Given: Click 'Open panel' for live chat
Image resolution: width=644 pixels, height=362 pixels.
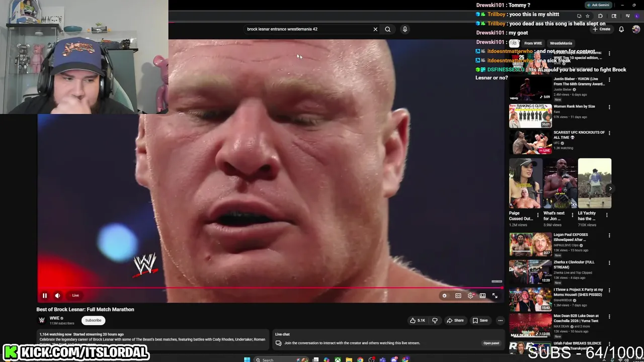Looking at the screenshot, I should [491, 343].
